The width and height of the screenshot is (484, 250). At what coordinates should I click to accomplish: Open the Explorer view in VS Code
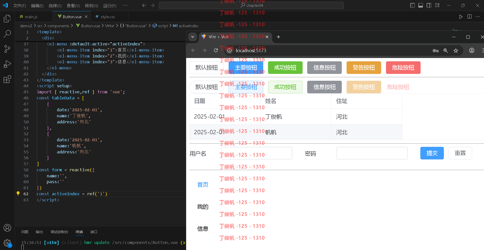(x=7, y=19)
